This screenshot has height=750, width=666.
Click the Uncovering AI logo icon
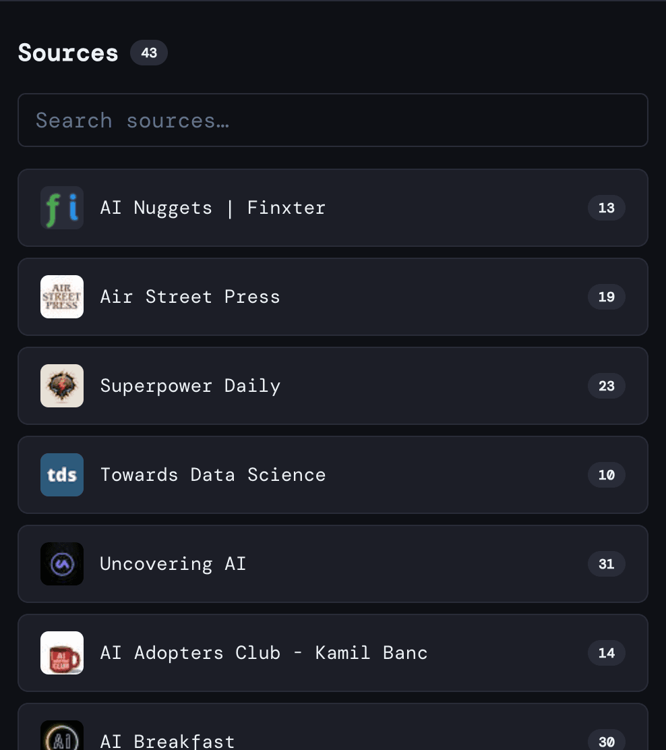[62, 564]
